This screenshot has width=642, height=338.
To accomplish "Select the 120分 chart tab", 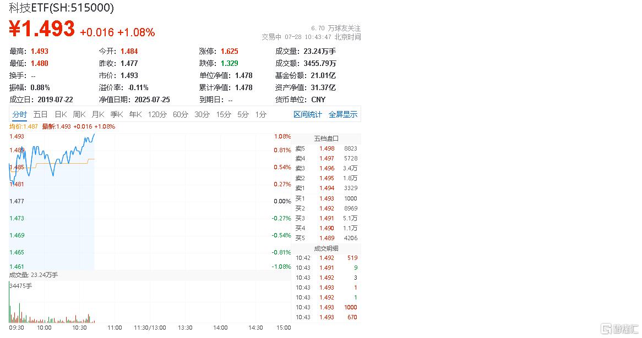I will 157,114.
